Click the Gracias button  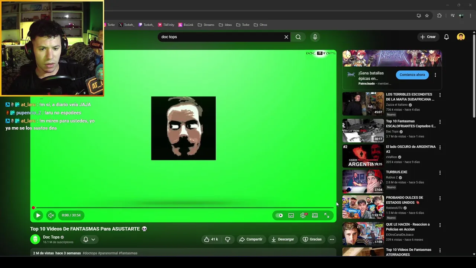(x=312, y=239)
